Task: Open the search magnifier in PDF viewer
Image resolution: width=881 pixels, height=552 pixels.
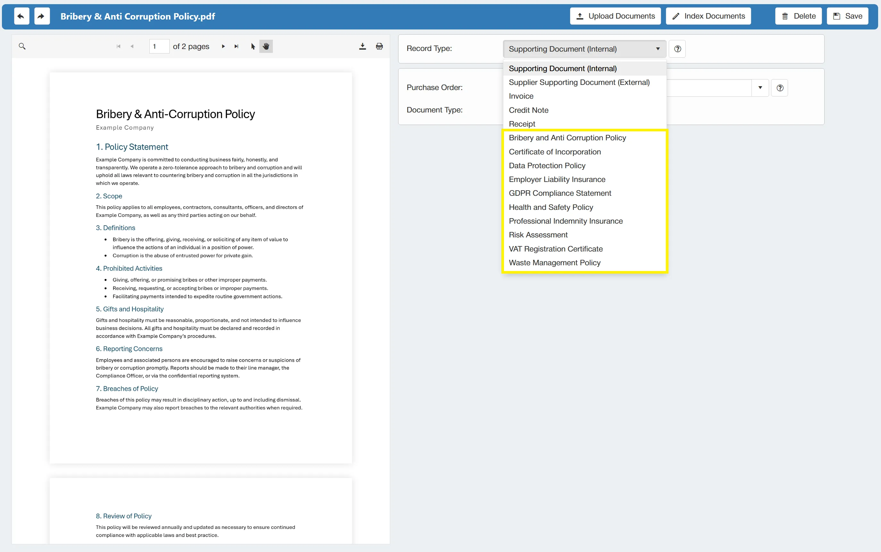Action: point(22,46)
